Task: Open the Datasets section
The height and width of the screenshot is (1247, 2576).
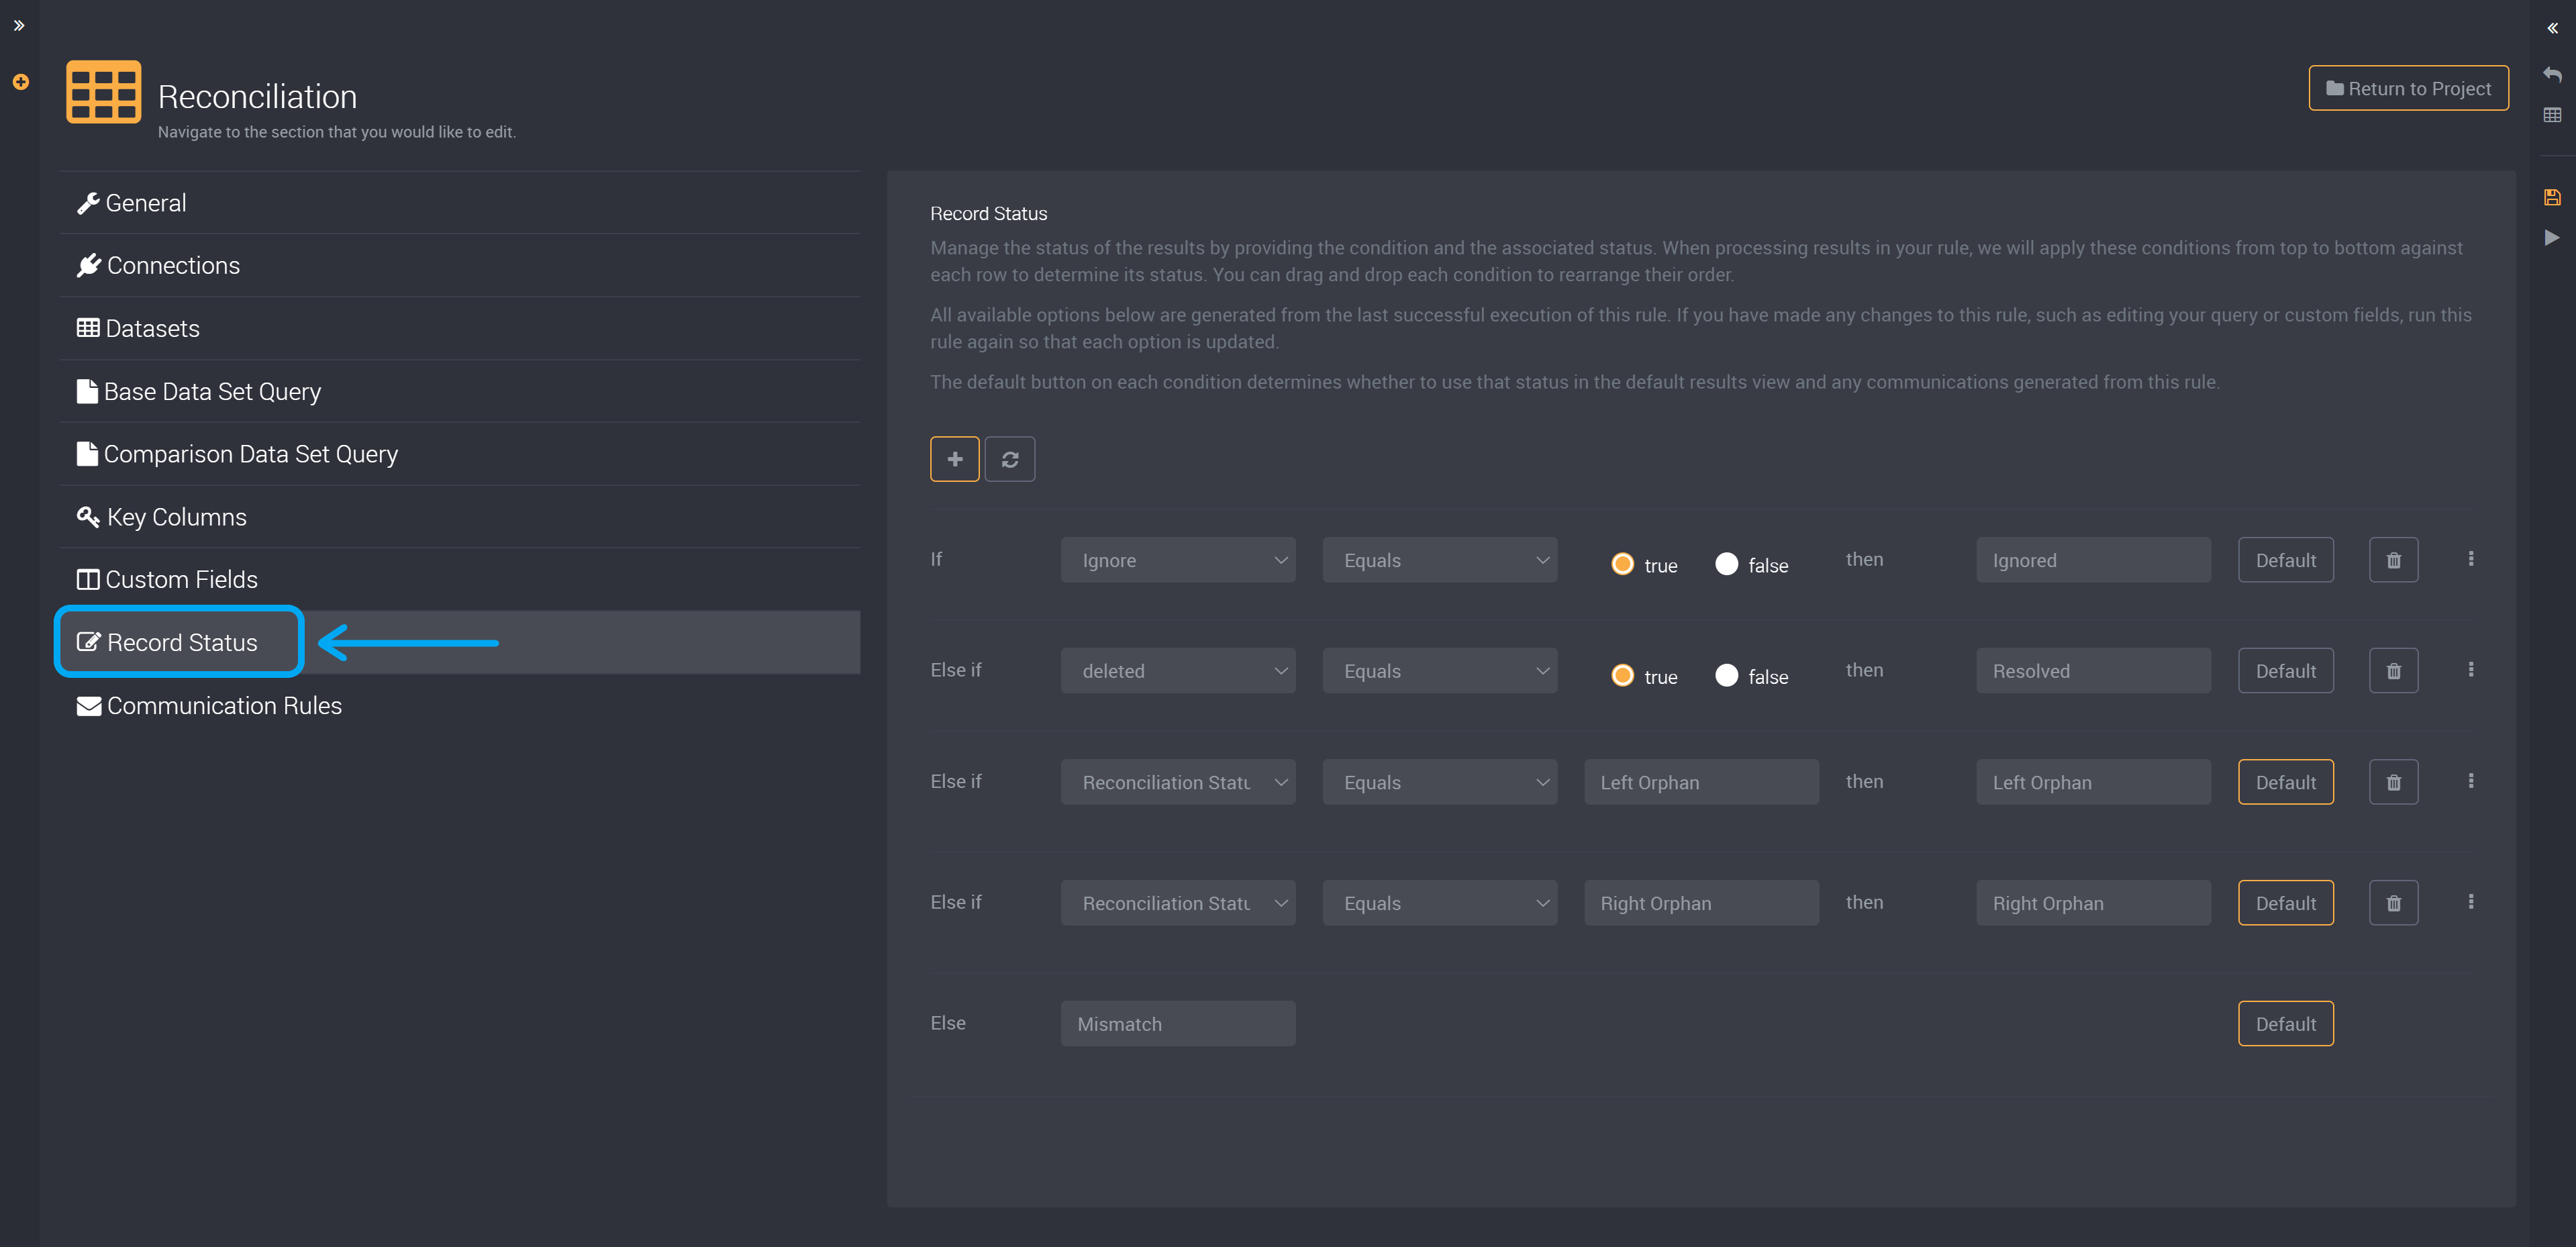Action: tap(460, 328)
